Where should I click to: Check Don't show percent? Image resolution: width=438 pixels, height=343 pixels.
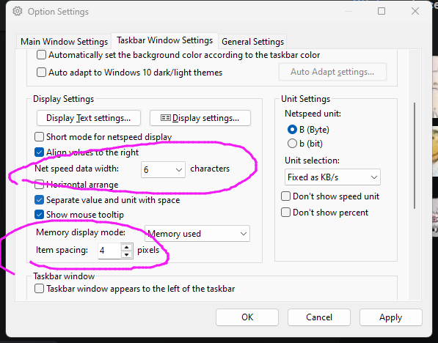coord(285,213)
